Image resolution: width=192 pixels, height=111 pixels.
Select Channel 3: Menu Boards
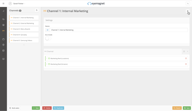coord(24,29)
